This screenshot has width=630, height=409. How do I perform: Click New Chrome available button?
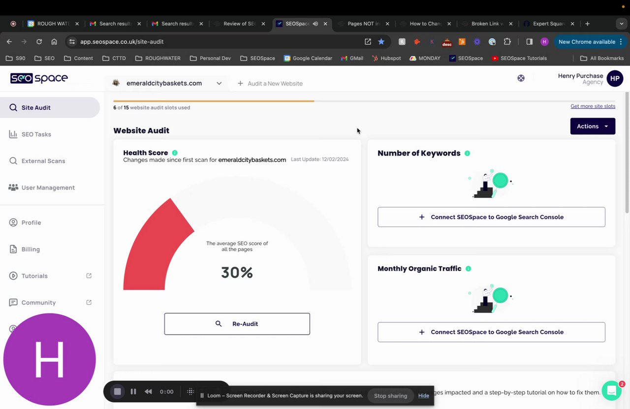click(591, 42)
